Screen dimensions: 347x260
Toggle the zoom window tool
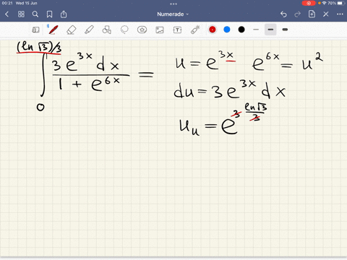click(x=35, y=30)
